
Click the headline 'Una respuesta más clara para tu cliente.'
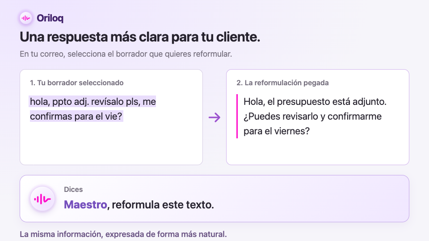pos(140,37)
